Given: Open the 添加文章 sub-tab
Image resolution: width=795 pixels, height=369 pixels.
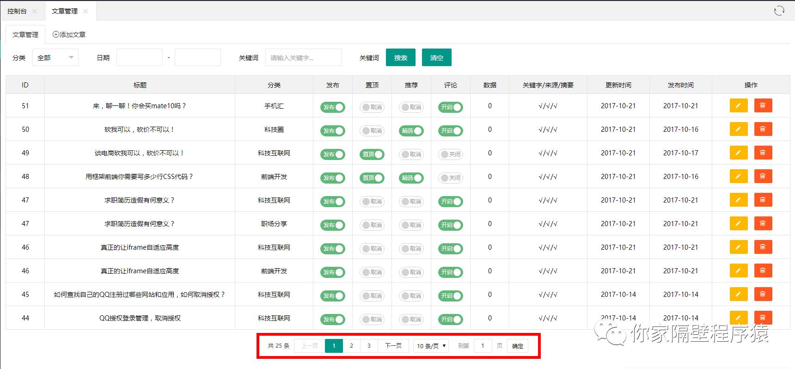Looking at the screenshot, I should point(69,35).
